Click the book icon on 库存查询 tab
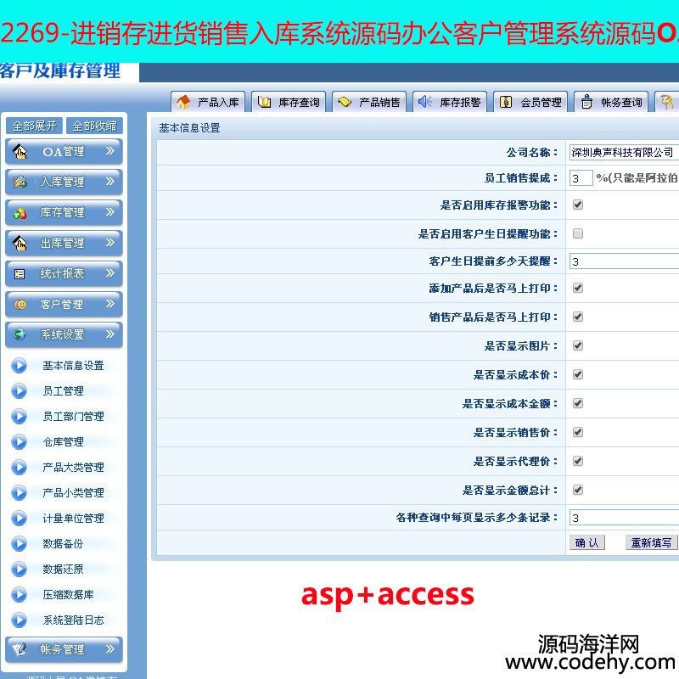This screenshot has width=679, height=679. pos(264,102)
